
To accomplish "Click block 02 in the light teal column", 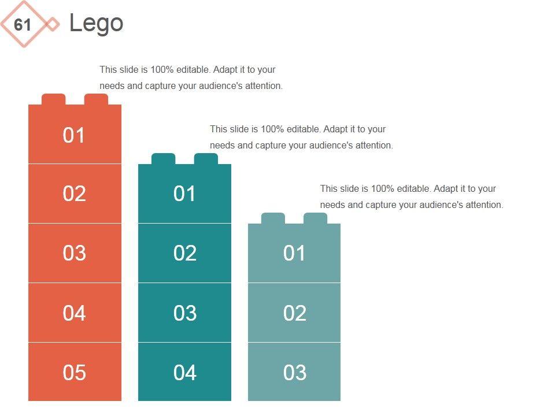I will coord(294,313).
